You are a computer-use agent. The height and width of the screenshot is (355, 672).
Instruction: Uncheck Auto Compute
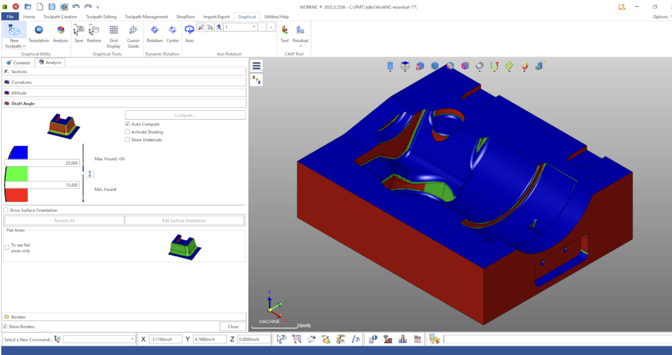(x=127, y=124)
